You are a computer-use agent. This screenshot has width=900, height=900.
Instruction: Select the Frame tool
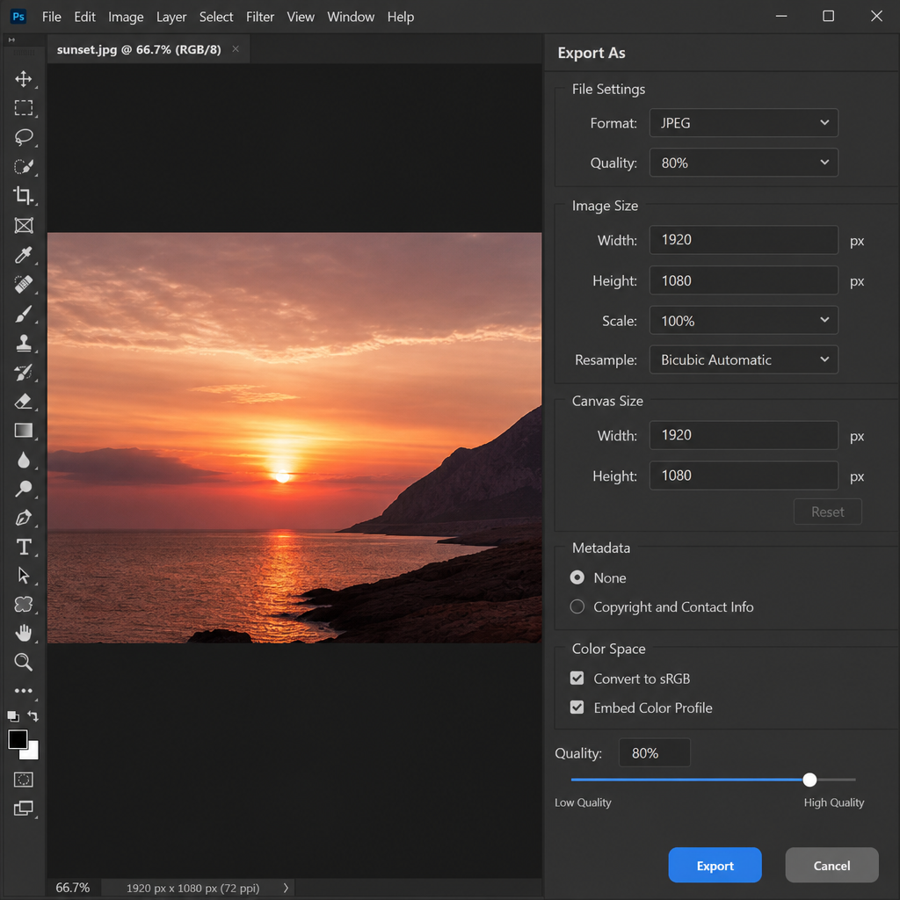pos(23,225)
